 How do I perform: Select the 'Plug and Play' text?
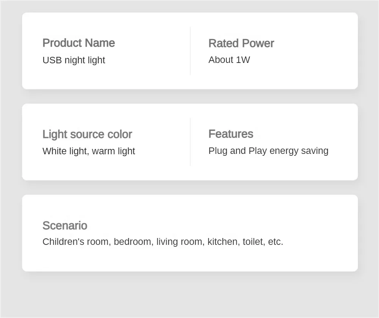coord(233,150)
